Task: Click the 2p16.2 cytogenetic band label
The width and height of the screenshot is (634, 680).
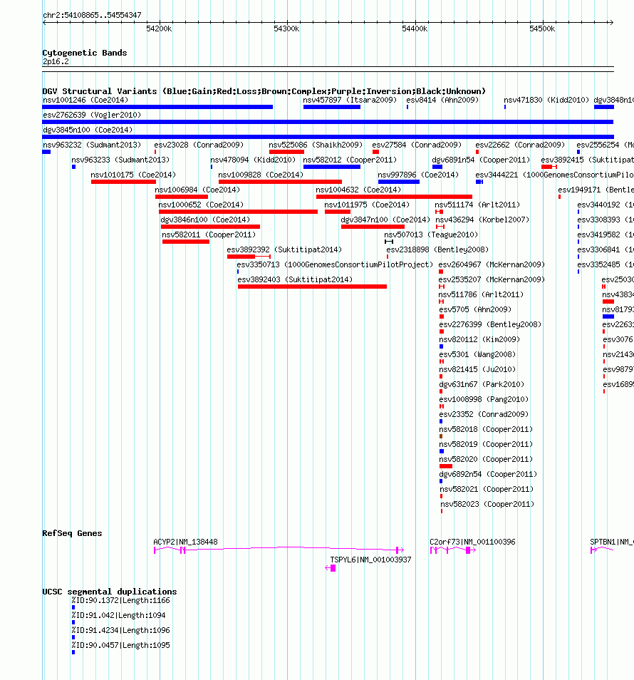Action: point(56,61)
